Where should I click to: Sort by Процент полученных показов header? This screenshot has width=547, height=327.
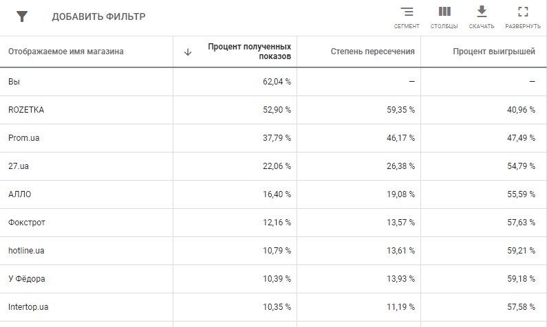pyautogui.click(x=249, y=52)
